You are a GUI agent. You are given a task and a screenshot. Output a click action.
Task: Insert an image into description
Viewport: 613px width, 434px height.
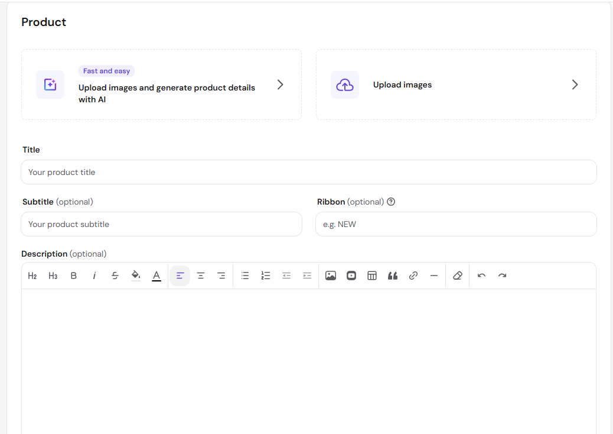coord(331,276)
